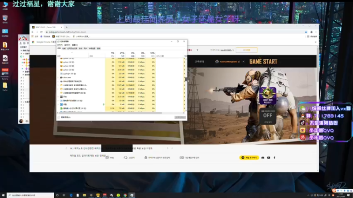Open the Cache folder desktop icon
353x198 pixels.
(5, 86)
